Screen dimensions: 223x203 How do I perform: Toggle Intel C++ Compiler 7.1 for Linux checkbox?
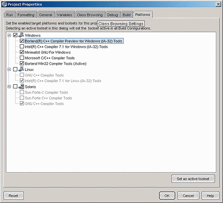point(22,81)
